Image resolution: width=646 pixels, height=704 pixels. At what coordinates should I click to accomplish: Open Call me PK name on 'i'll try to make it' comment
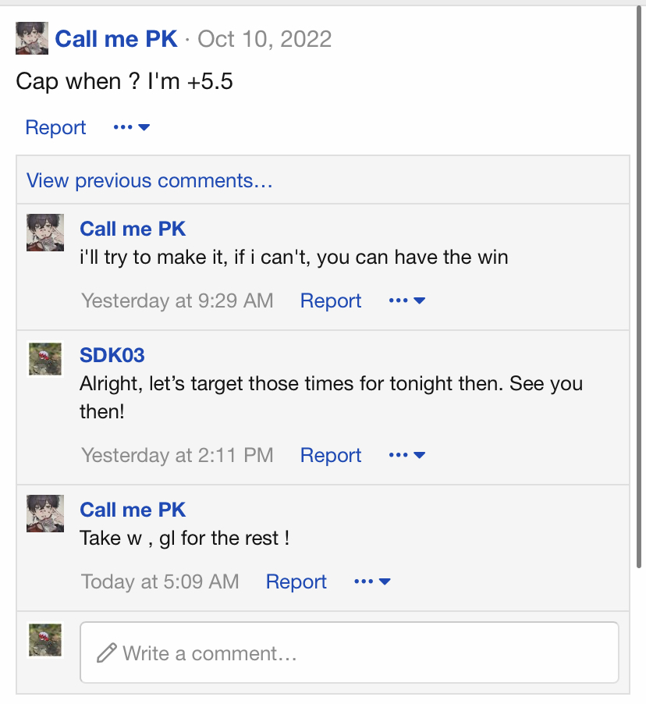tap(133, 229)
